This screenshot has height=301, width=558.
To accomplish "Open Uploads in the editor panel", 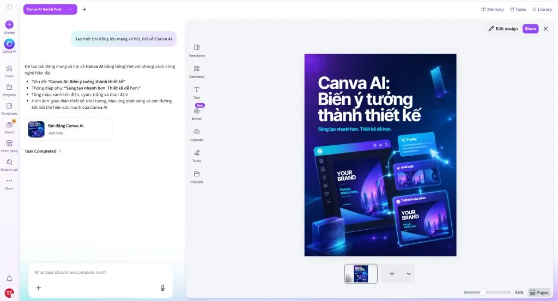I will pyautogui.click(x=197, y=134).
